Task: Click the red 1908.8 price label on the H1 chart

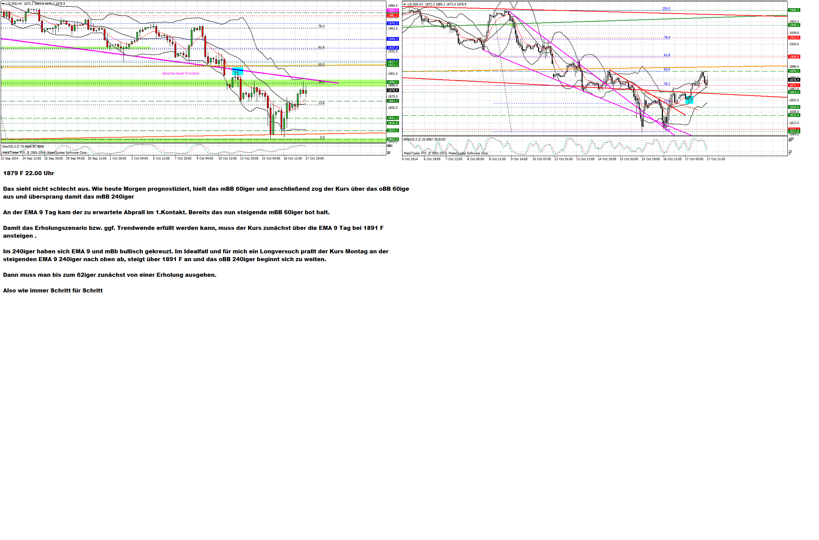Action: 794,56
